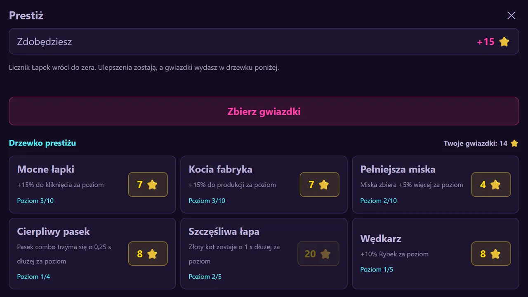
Task: Close the Prestiż dialog with the X
Action: coord(511,16)
